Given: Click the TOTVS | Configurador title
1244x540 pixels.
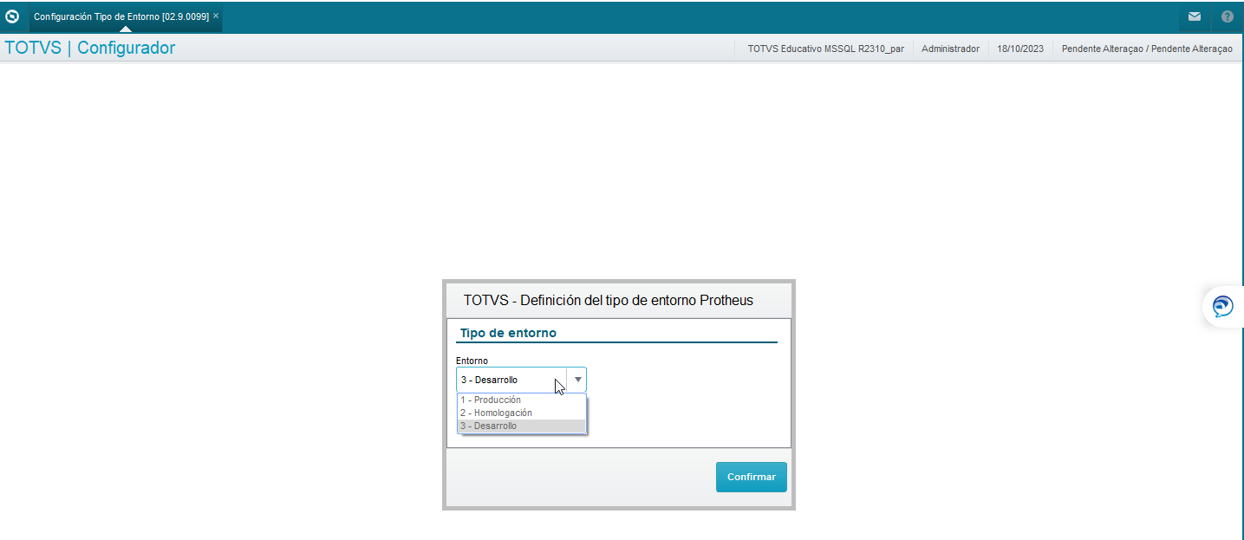Looking at the screenshot, I should (x=90, y=48).
